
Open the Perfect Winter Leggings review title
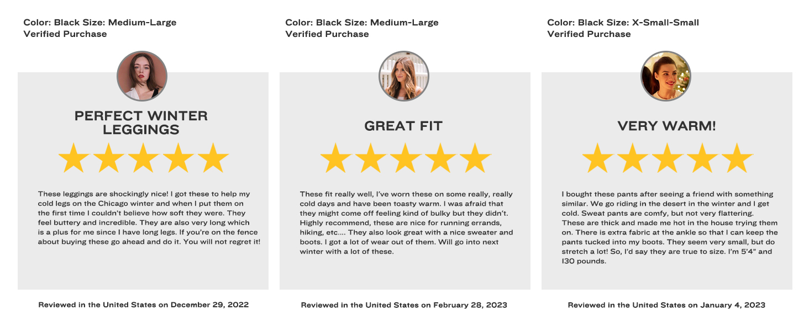click(141, 123)
